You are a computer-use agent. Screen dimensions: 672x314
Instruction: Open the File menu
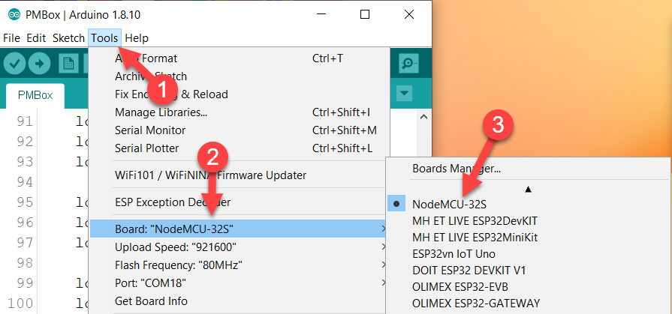tap(11, 38)
